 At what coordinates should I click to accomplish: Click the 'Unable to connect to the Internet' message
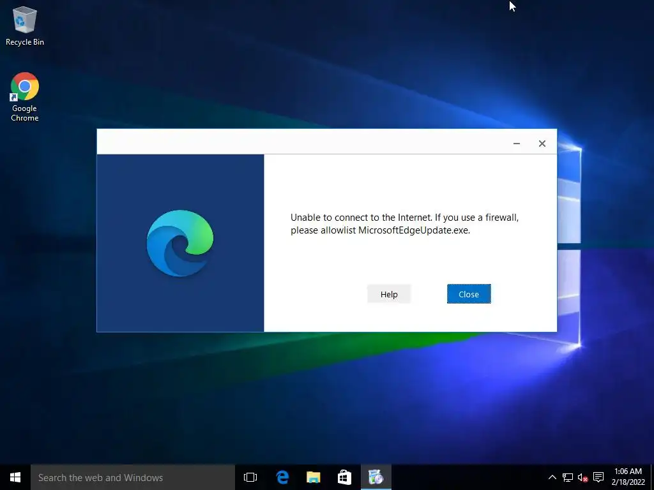(x=404, y=224)
